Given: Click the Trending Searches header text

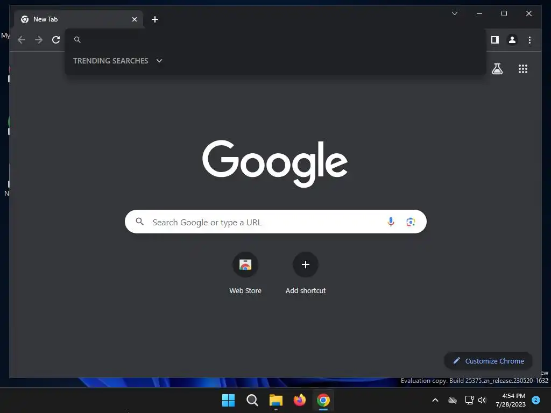Looking at the screenshot, I should tap(110, 61).
